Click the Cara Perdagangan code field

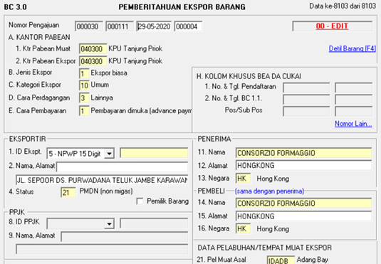point(84,98)
